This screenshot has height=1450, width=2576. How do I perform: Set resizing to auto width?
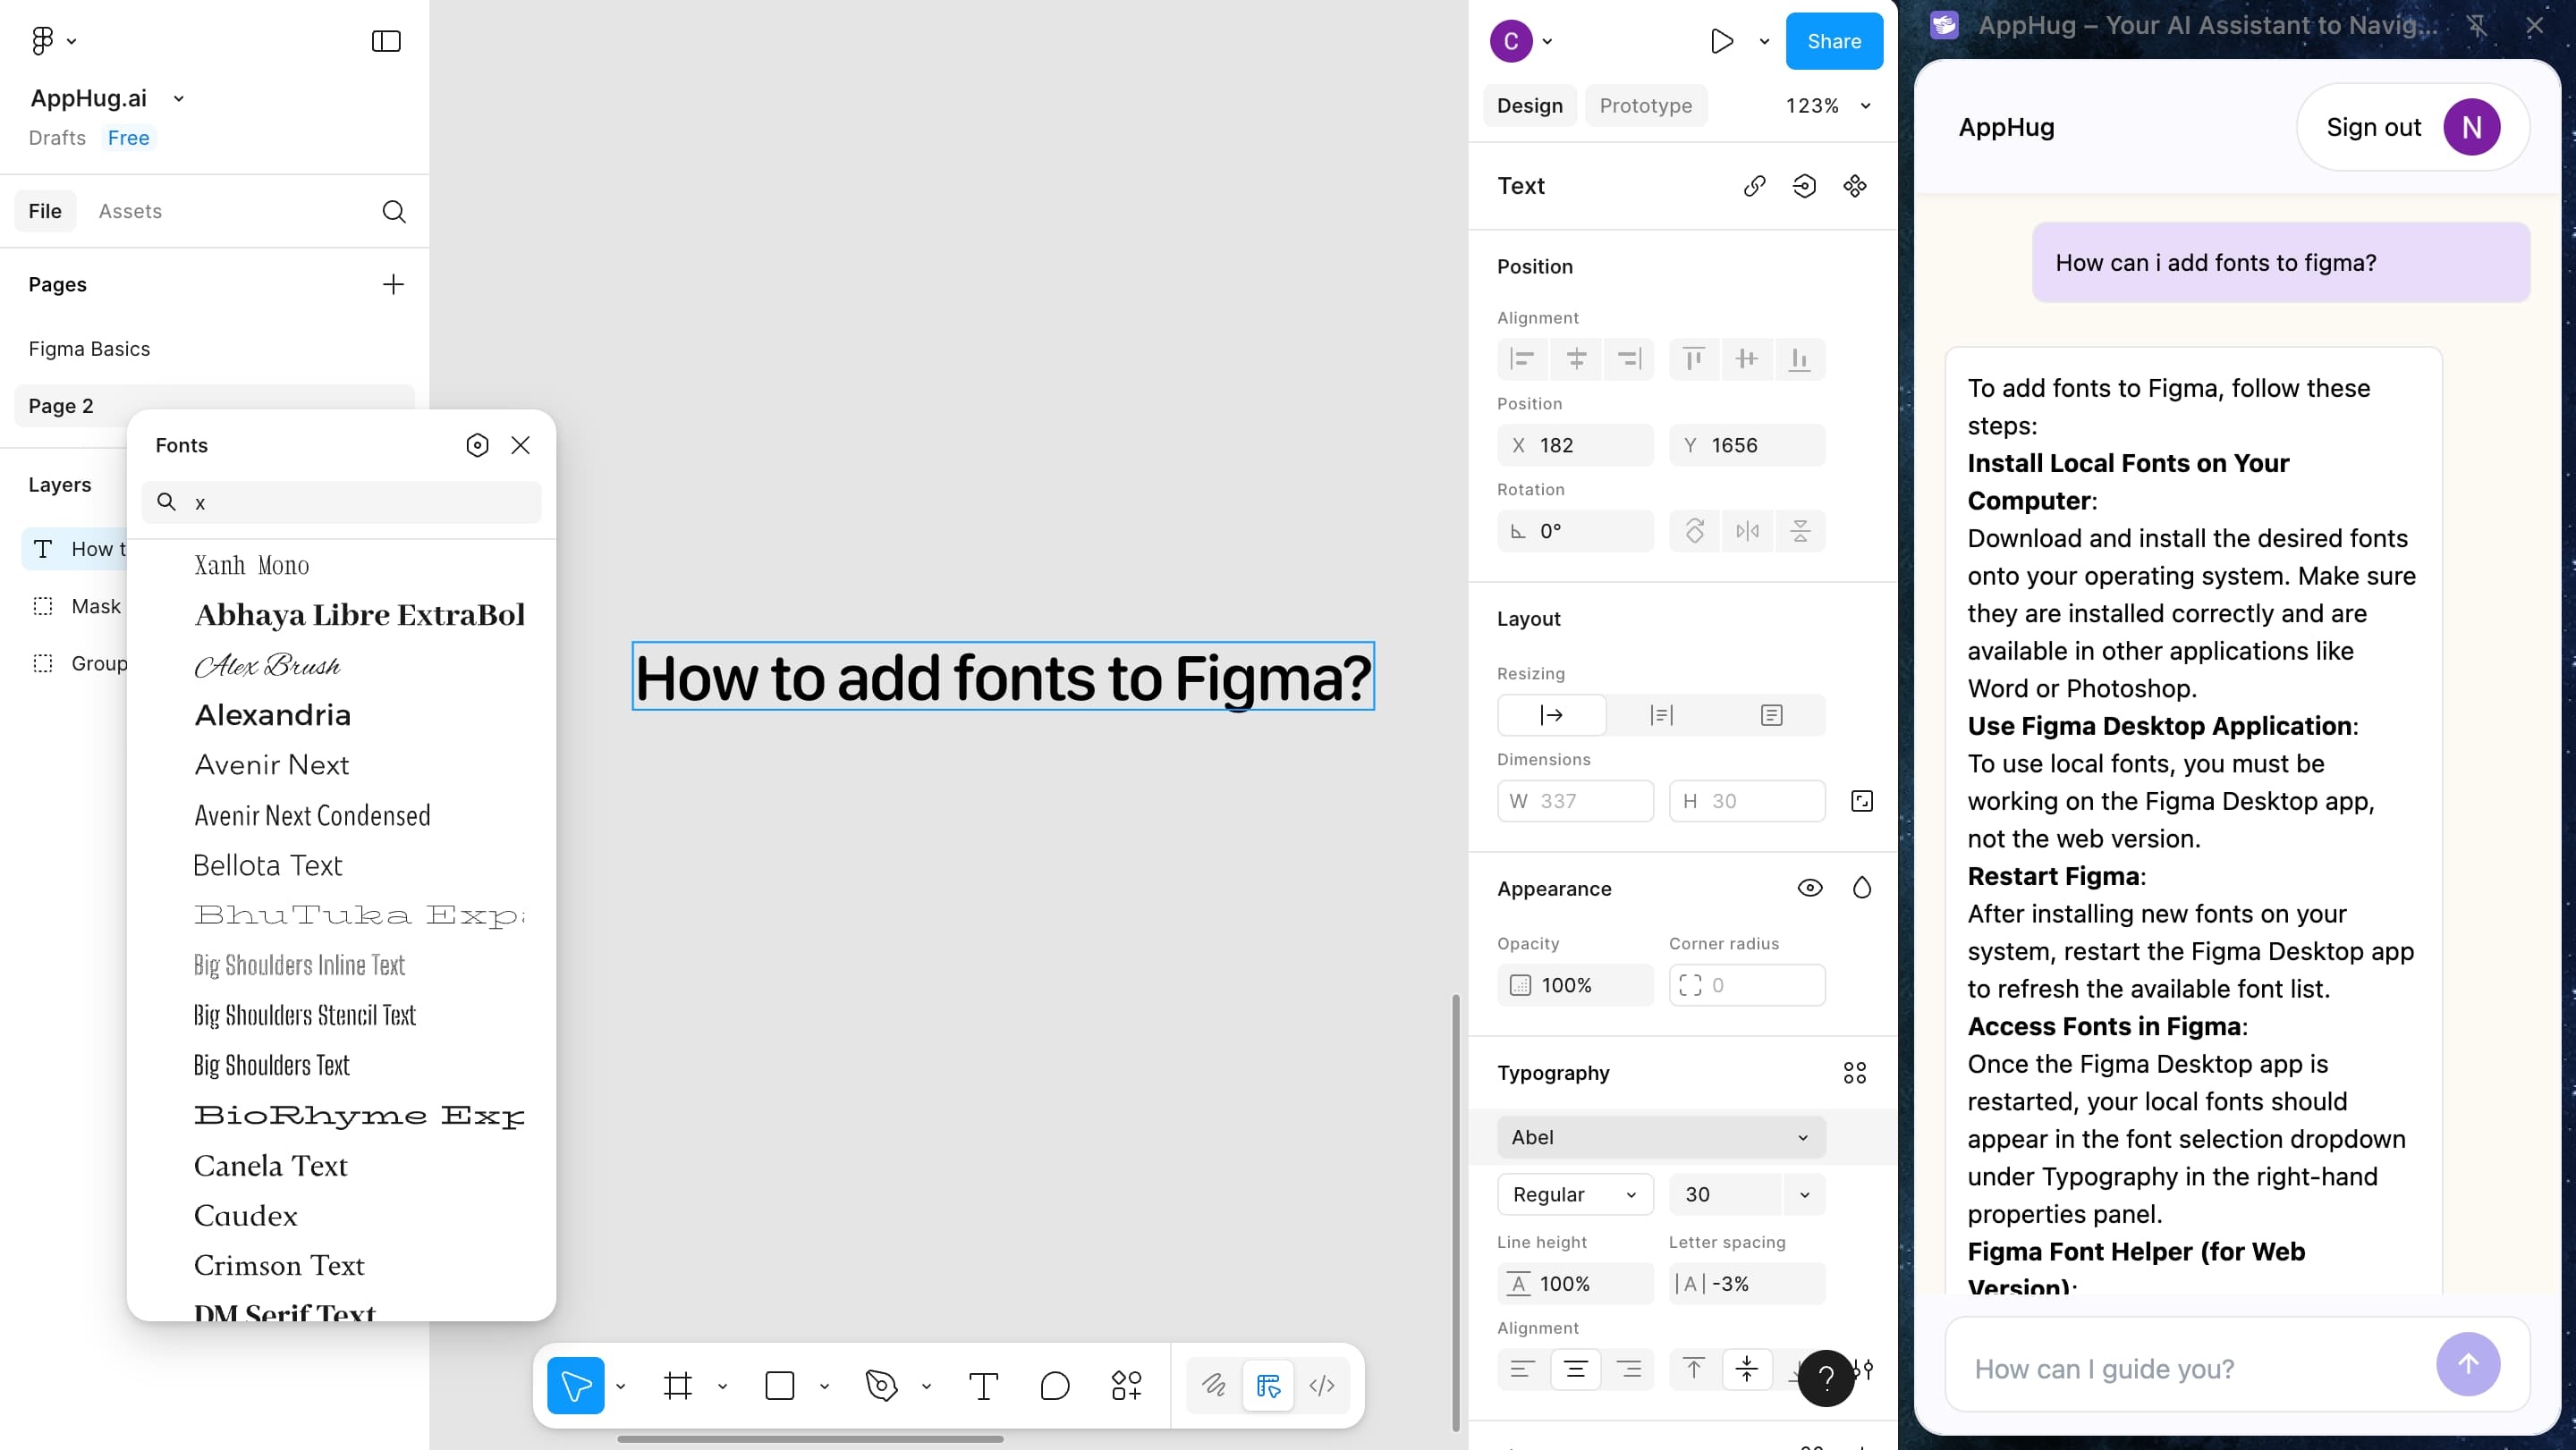[1552, 714]
